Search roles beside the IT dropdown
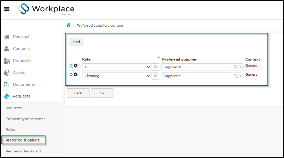Viewport: 284px width, 158px height. [x=156, y=67]
